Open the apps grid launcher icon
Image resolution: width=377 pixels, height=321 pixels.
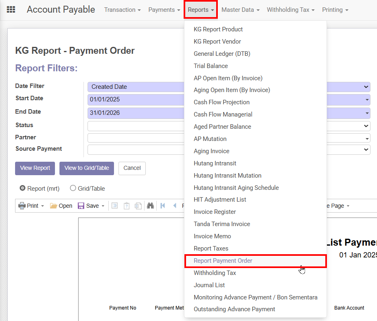pos(11,10)
